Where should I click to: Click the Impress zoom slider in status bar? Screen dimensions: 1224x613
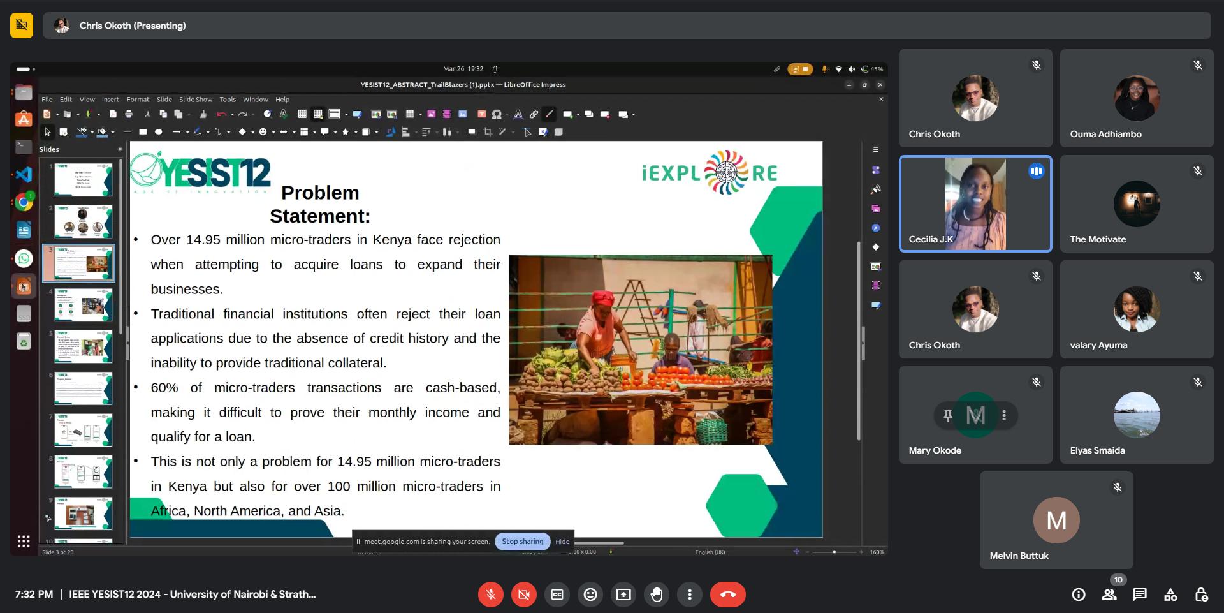click(834, 552)
